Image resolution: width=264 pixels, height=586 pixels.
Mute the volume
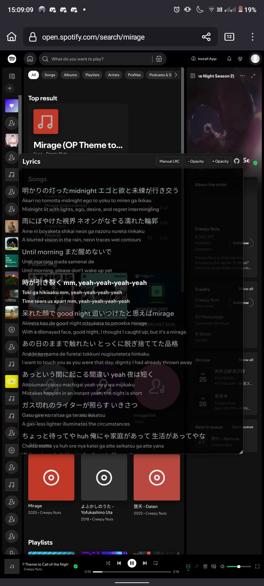click(x=222, y=567)
